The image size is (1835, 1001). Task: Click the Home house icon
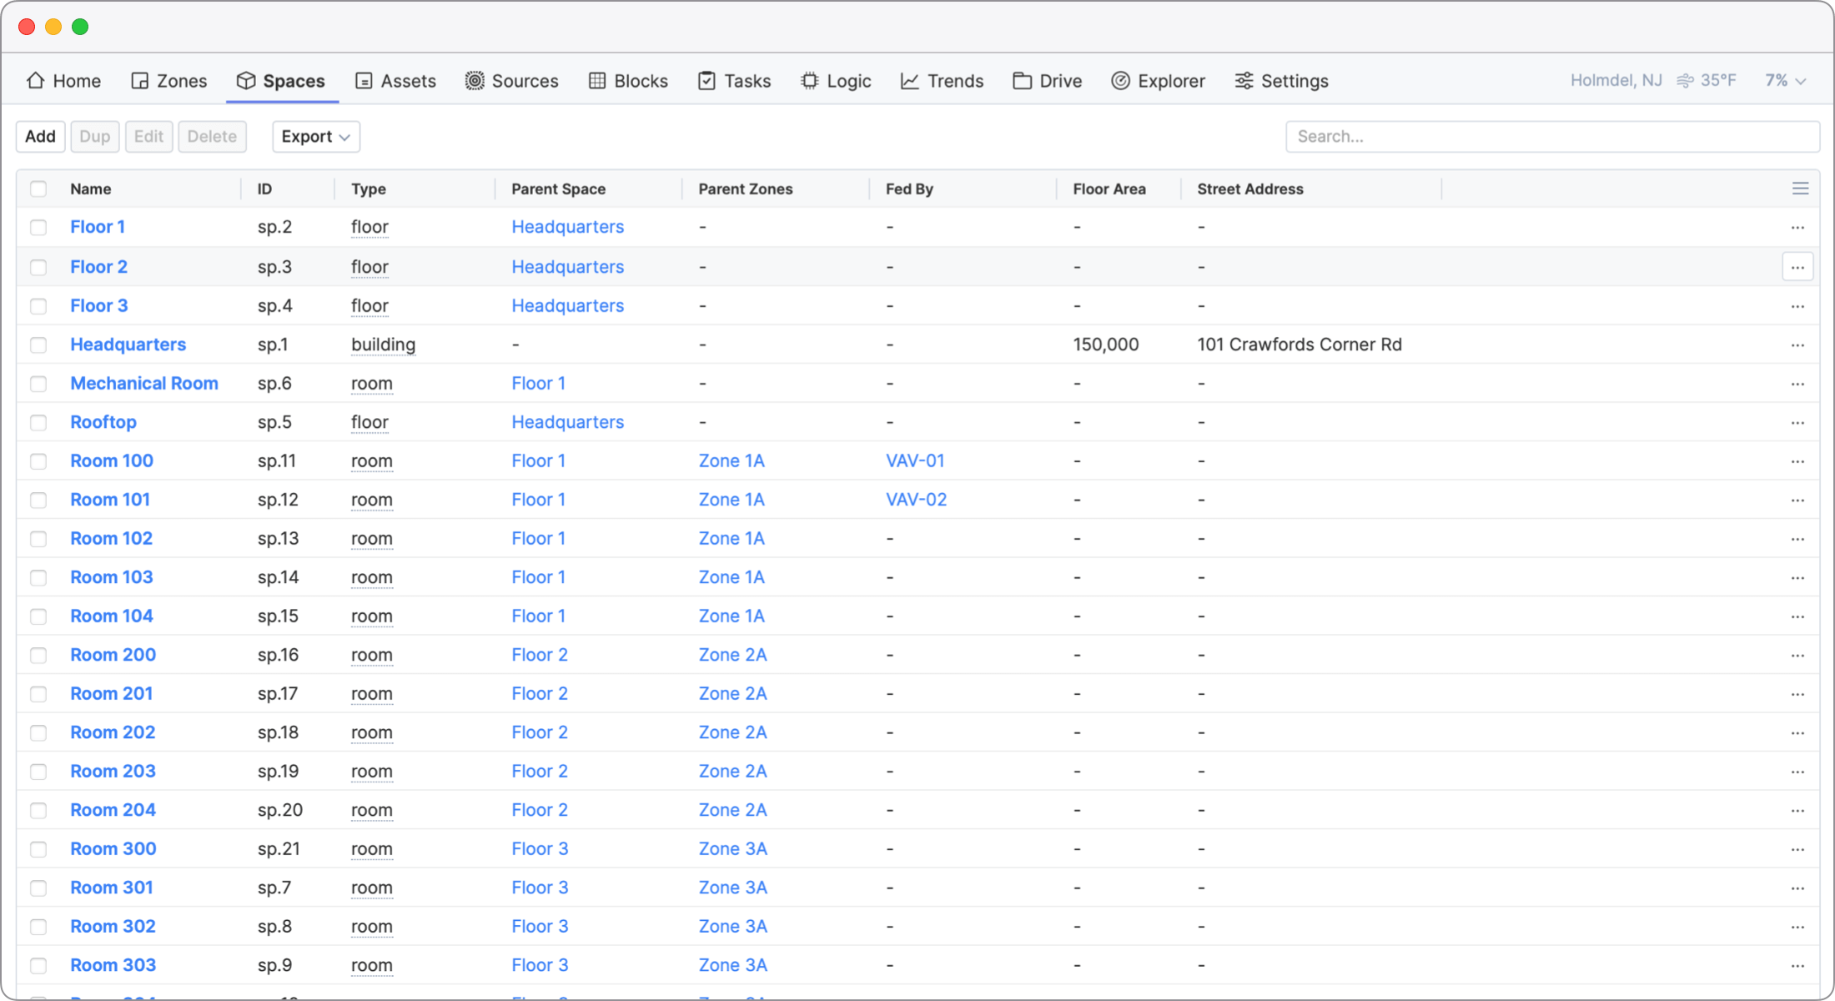[x=35, y=81]
